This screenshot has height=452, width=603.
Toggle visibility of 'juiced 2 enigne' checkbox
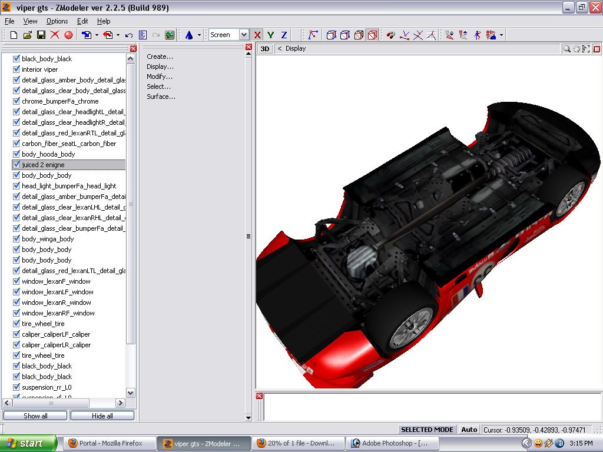pos(16,165)
